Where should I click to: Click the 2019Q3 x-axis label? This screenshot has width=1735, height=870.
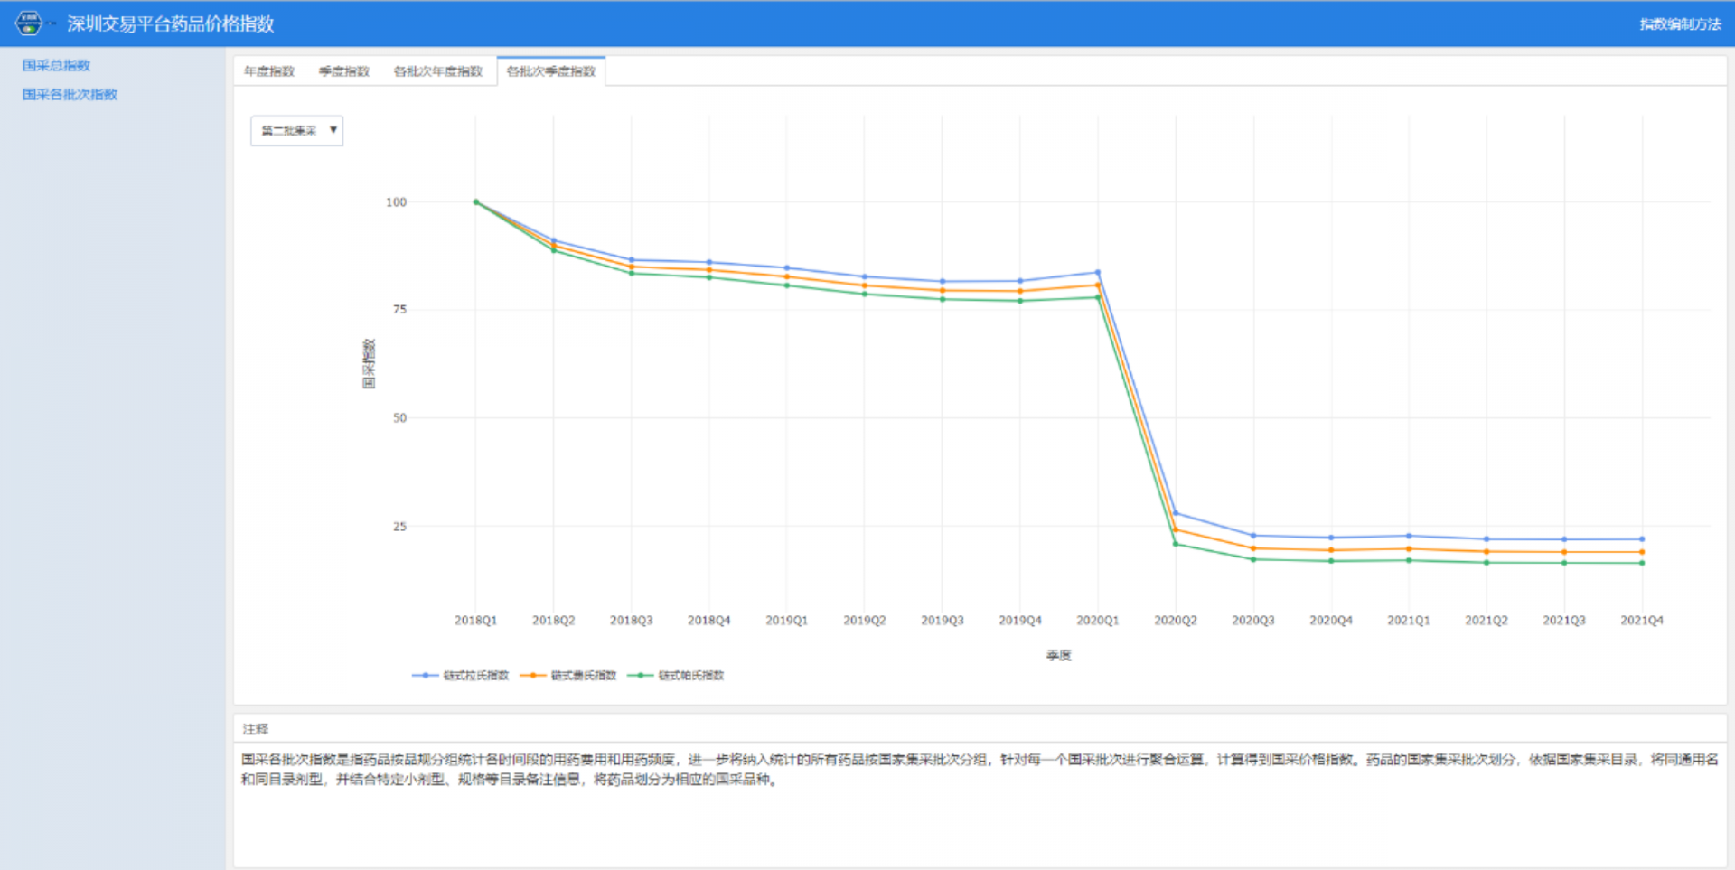coord(943,621)
